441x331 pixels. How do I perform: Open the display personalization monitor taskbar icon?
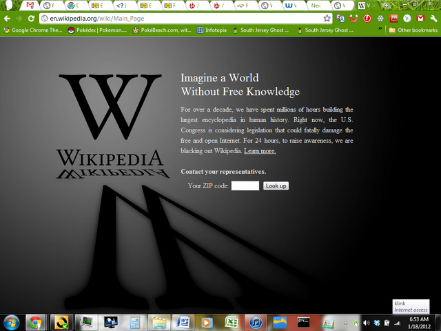point(110,323)
